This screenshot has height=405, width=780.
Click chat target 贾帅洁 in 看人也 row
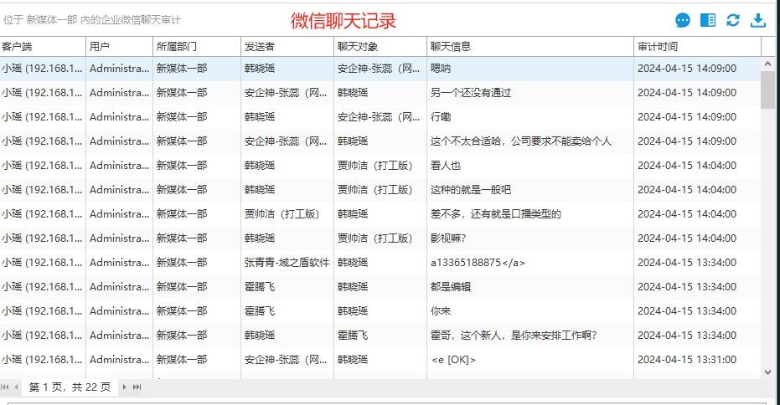[x=375, y=166]
